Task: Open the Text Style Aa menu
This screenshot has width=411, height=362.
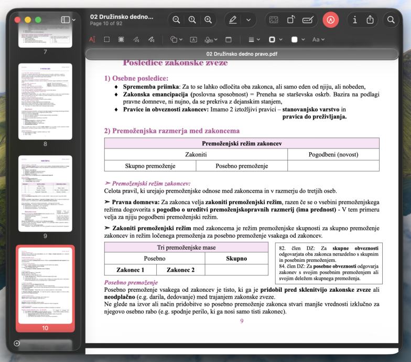Action: coord(318,40)
